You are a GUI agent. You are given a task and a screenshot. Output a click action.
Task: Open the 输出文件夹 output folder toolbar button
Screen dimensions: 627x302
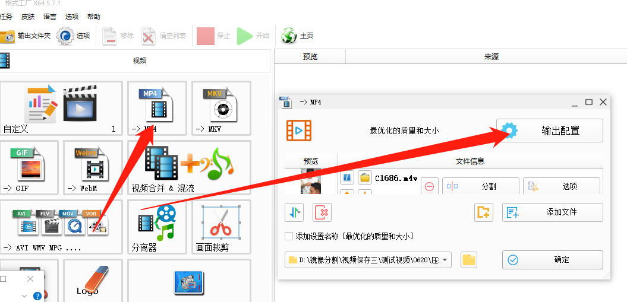[26, 36]
